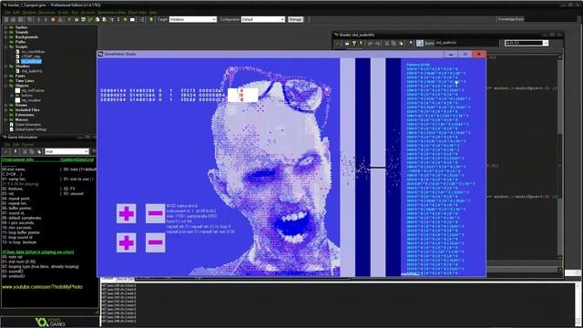The width and height of the screenshot is (583, 328).
Task: Click the Save project toolbar icon
Action: pyautogui.click(x=20, y=19)
